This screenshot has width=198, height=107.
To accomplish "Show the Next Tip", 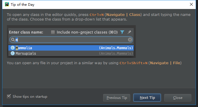I will (x=147, y=98).
